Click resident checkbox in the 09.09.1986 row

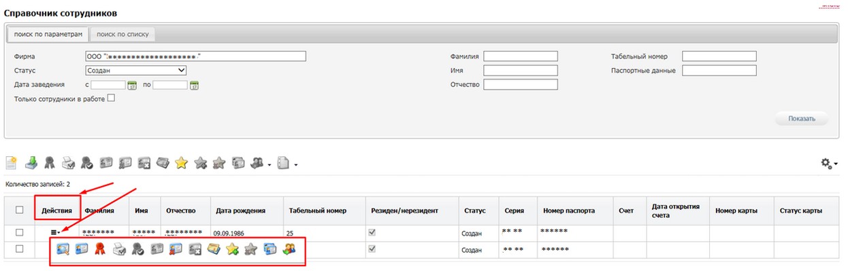(372, 232)
